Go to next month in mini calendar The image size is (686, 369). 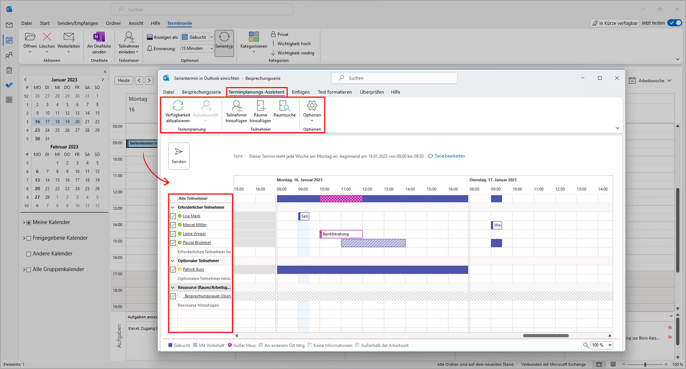102,79
